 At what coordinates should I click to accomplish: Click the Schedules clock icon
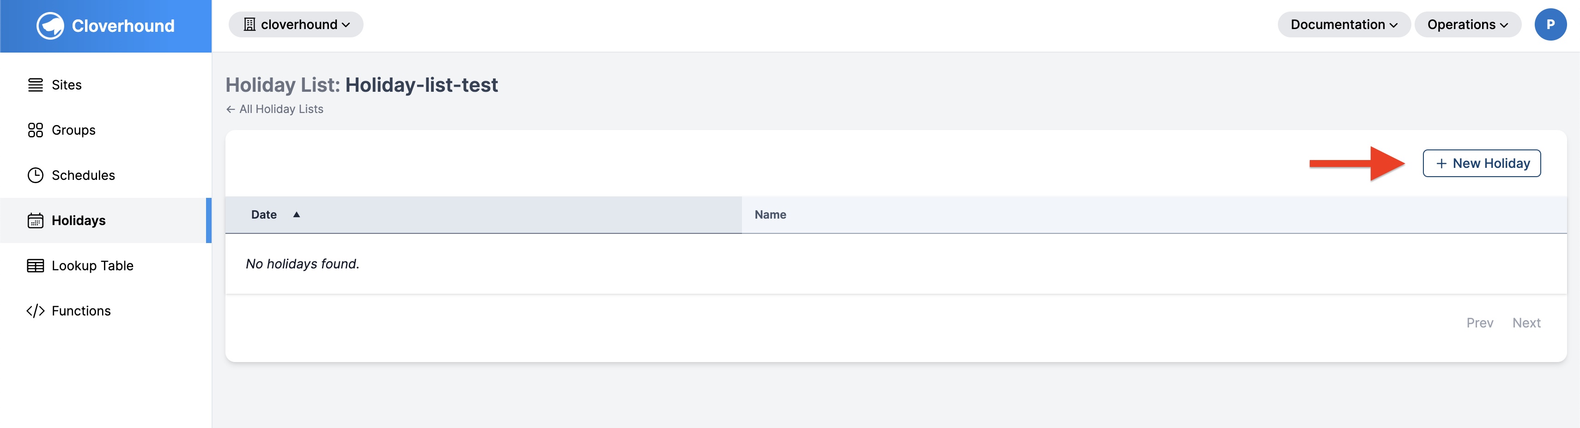[36, 175]
